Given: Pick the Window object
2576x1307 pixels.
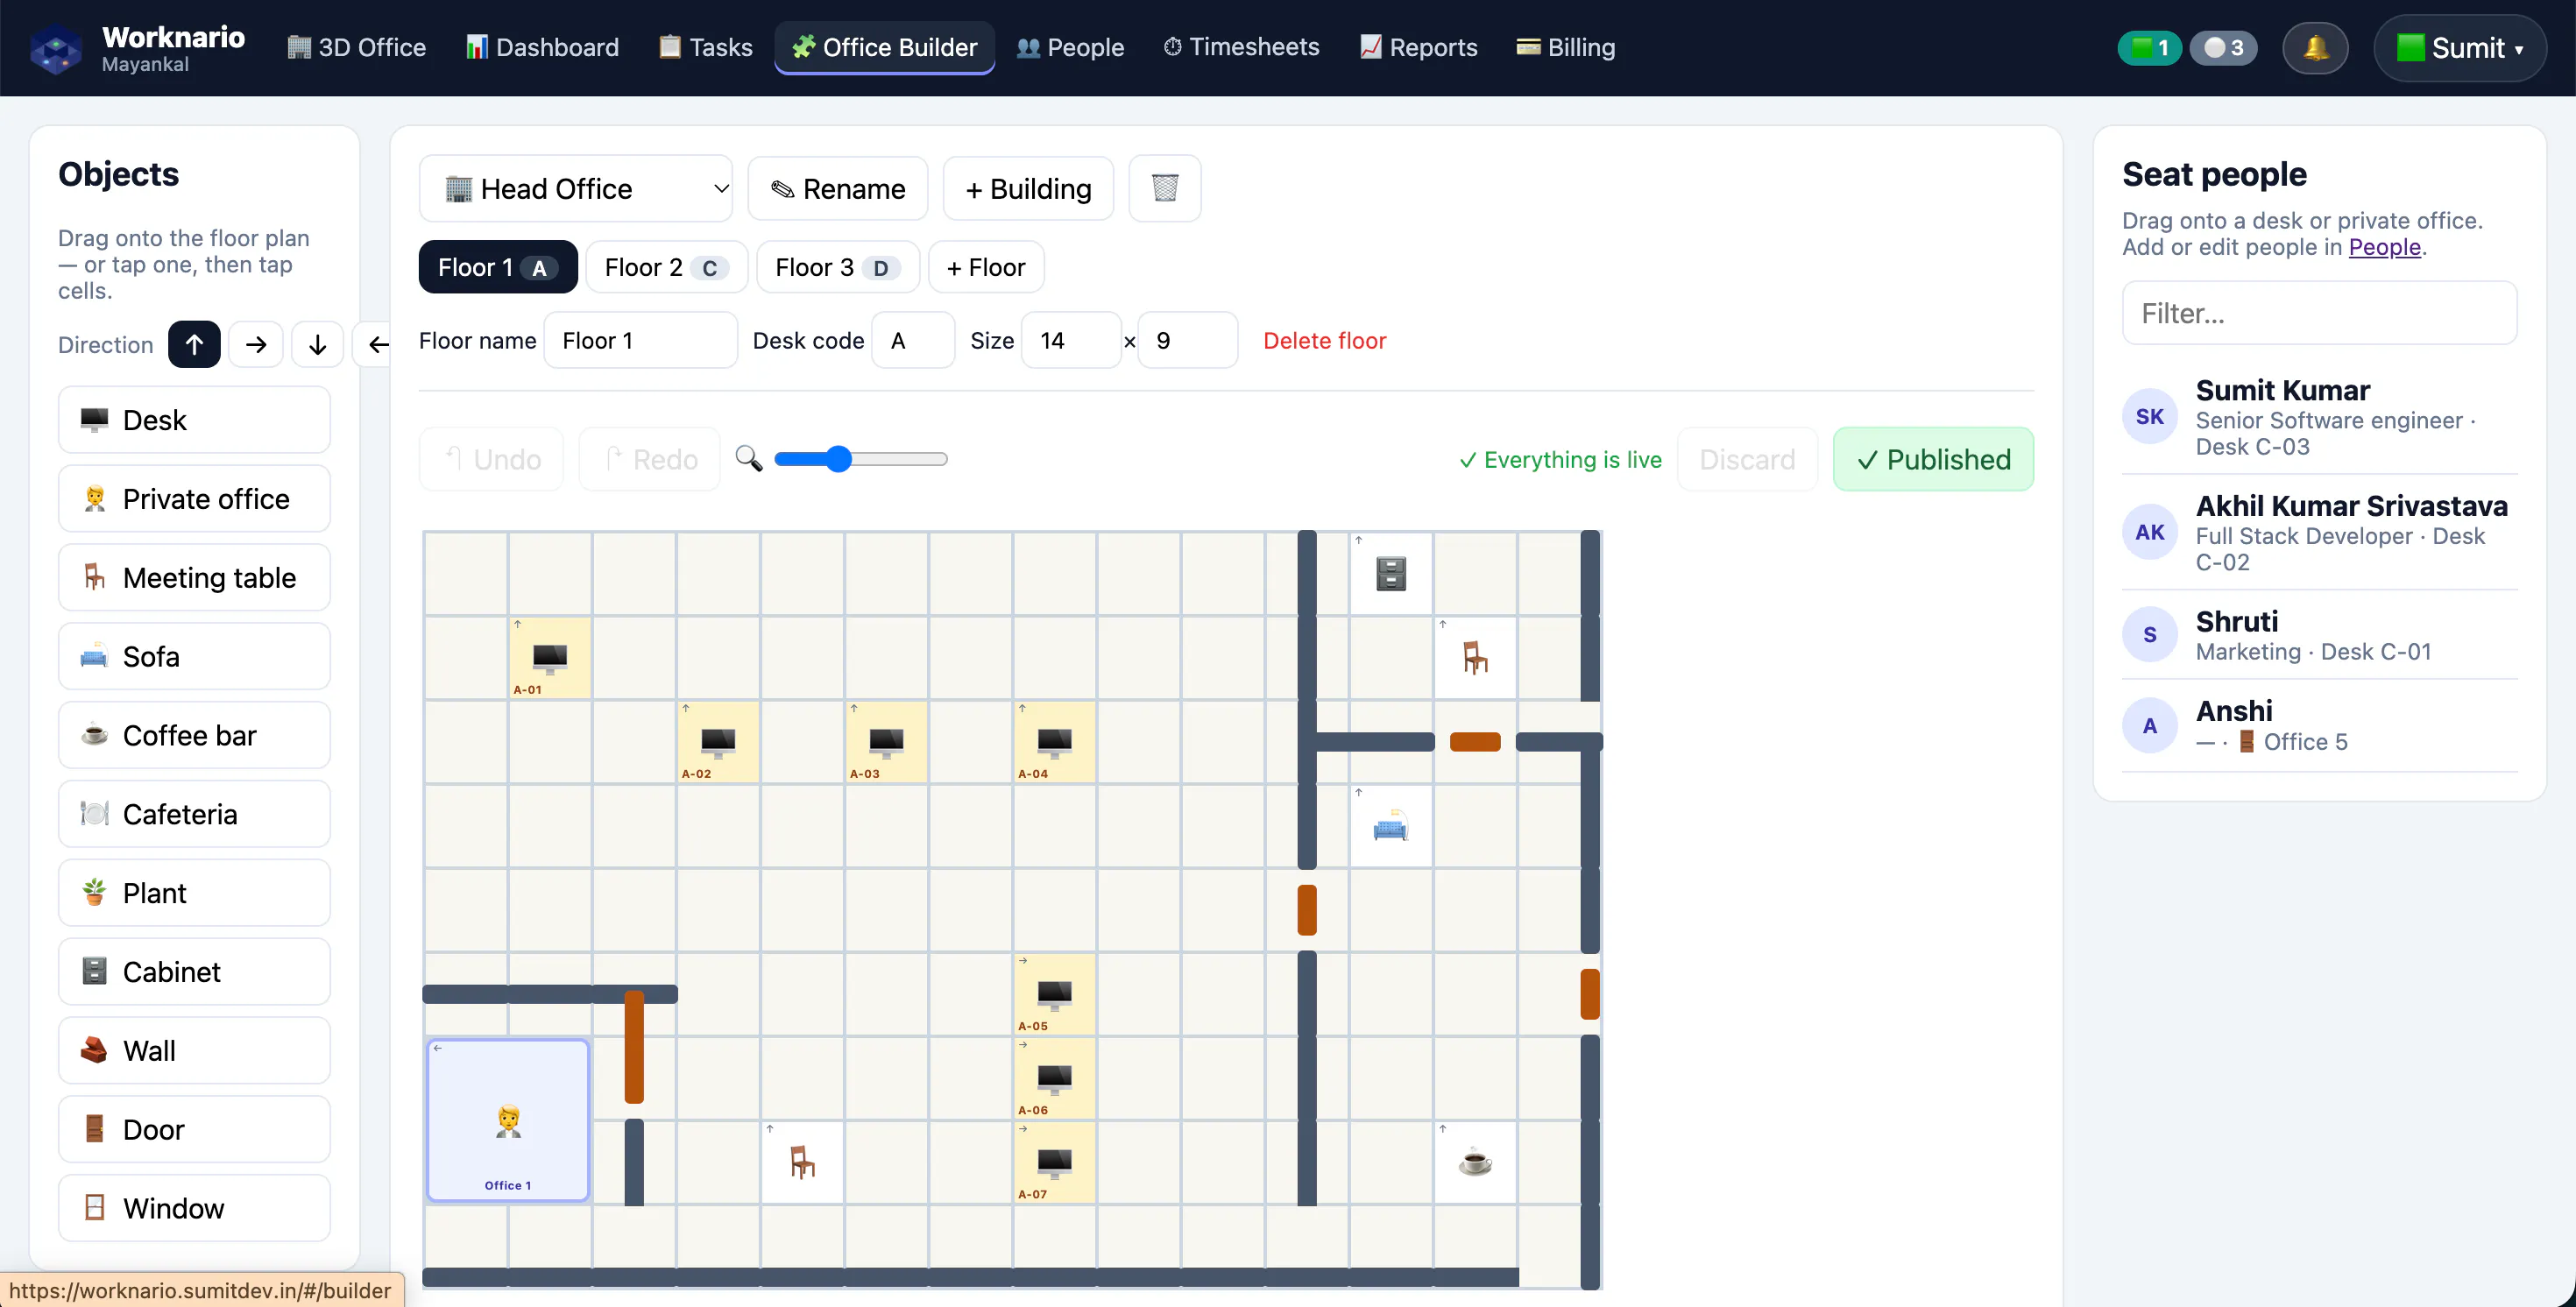Looking at the screenshot, I should 194,1208.
